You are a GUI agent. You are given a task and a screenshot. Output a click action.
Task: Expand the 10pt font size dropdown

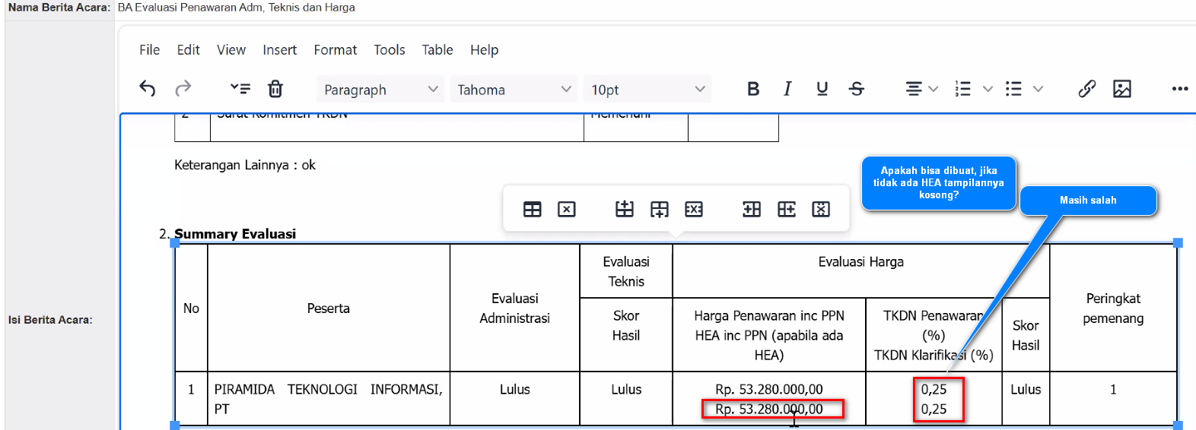pos(647,90)
